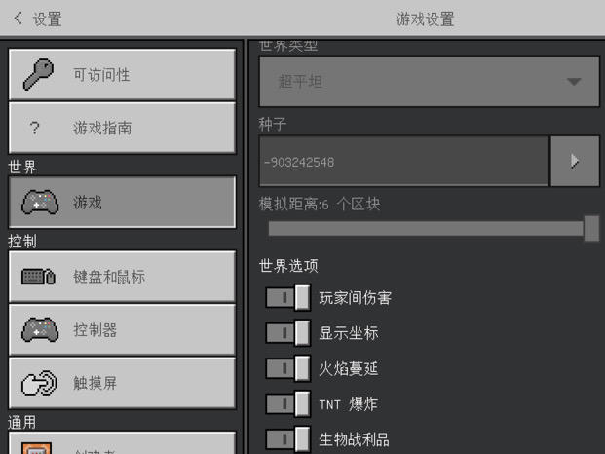
Task: Click the dropdown arrow in the world type box
Action: [x=574, y=82]
